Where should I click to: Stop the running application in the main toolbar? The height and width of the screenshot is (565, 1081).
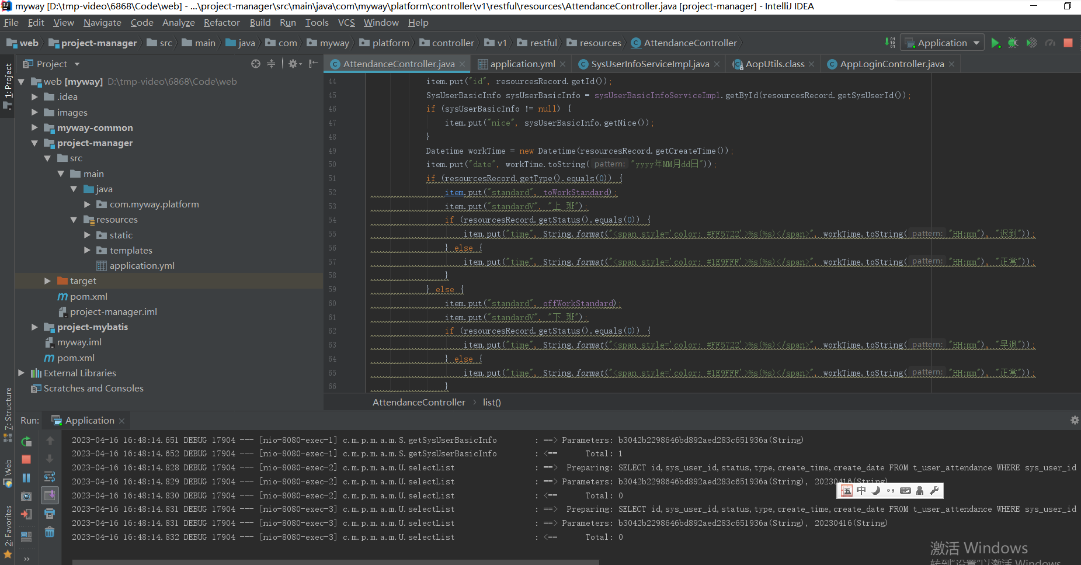pos(1068,43)
